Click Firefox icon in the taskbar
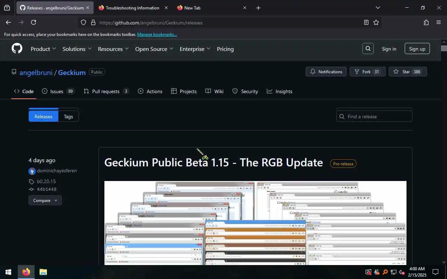 pyautogui.click(x=26, y=272)
